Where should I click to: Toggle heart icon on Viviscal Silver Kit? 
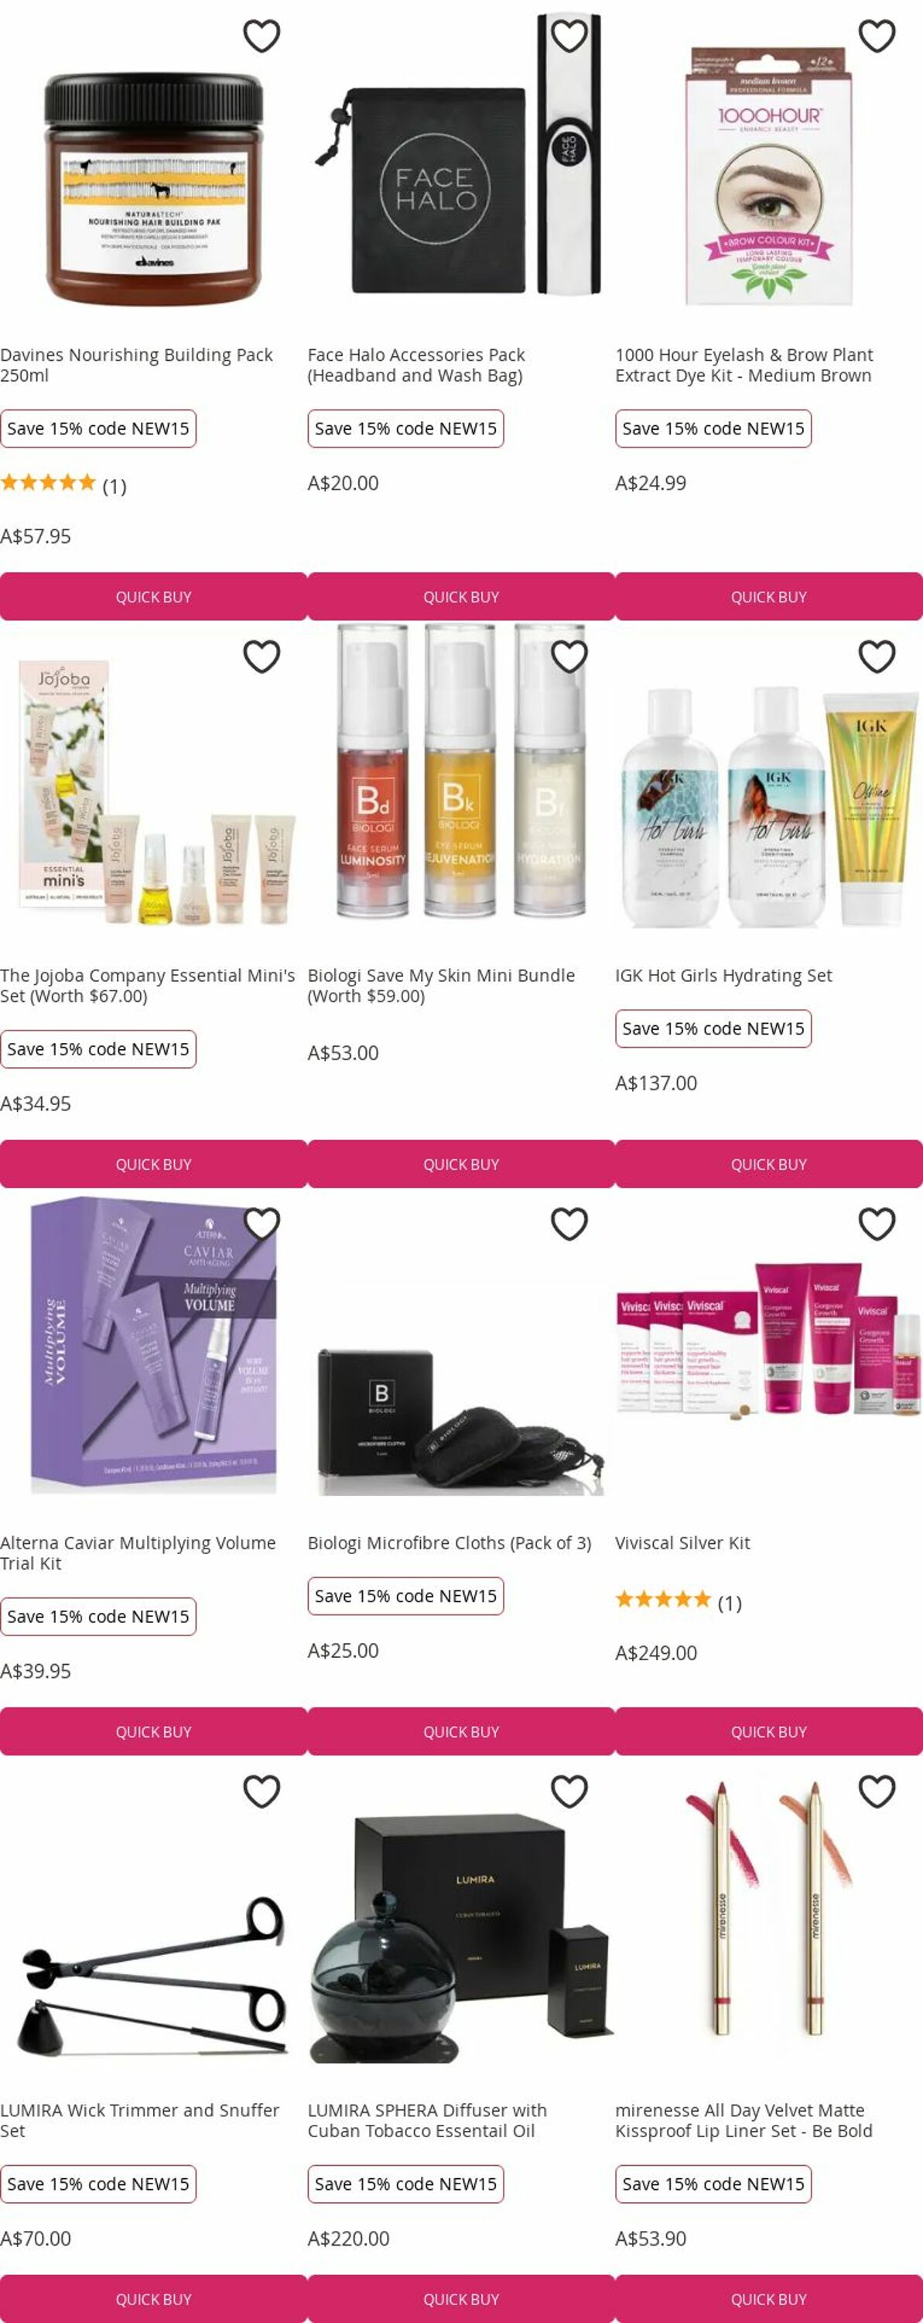[x=876, y=1223]
